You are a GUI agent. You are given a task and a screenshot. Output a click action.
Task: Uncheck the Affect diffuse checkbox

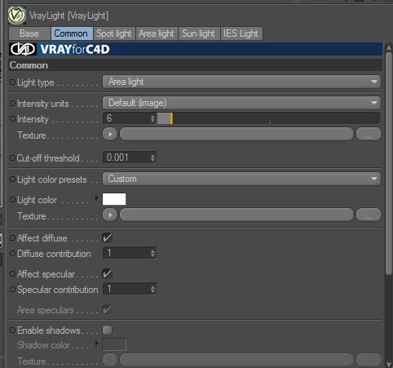(x=107, y=237)
